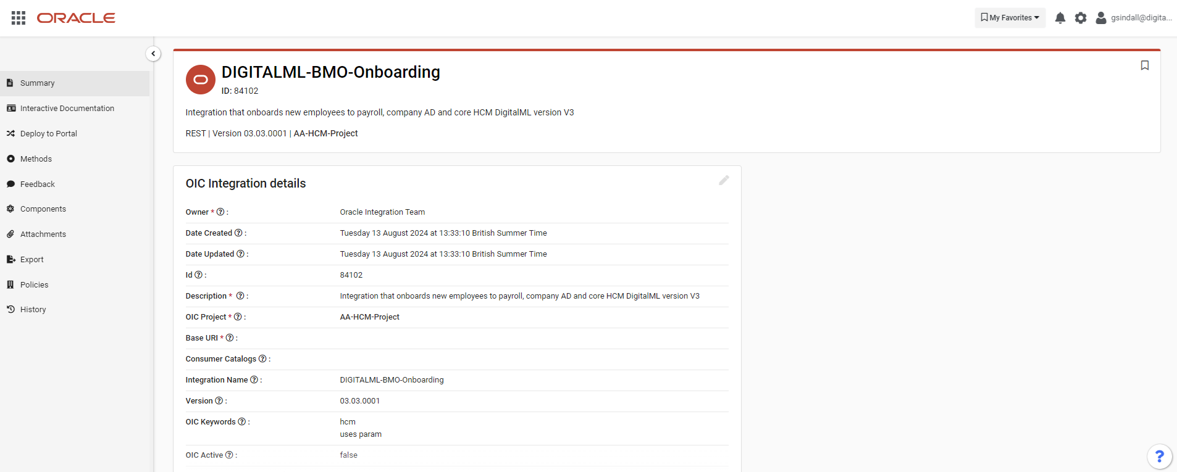Screen dimensions: 1177x472
Task: Click the uses param keyword value
Action: tap(361, 434)
